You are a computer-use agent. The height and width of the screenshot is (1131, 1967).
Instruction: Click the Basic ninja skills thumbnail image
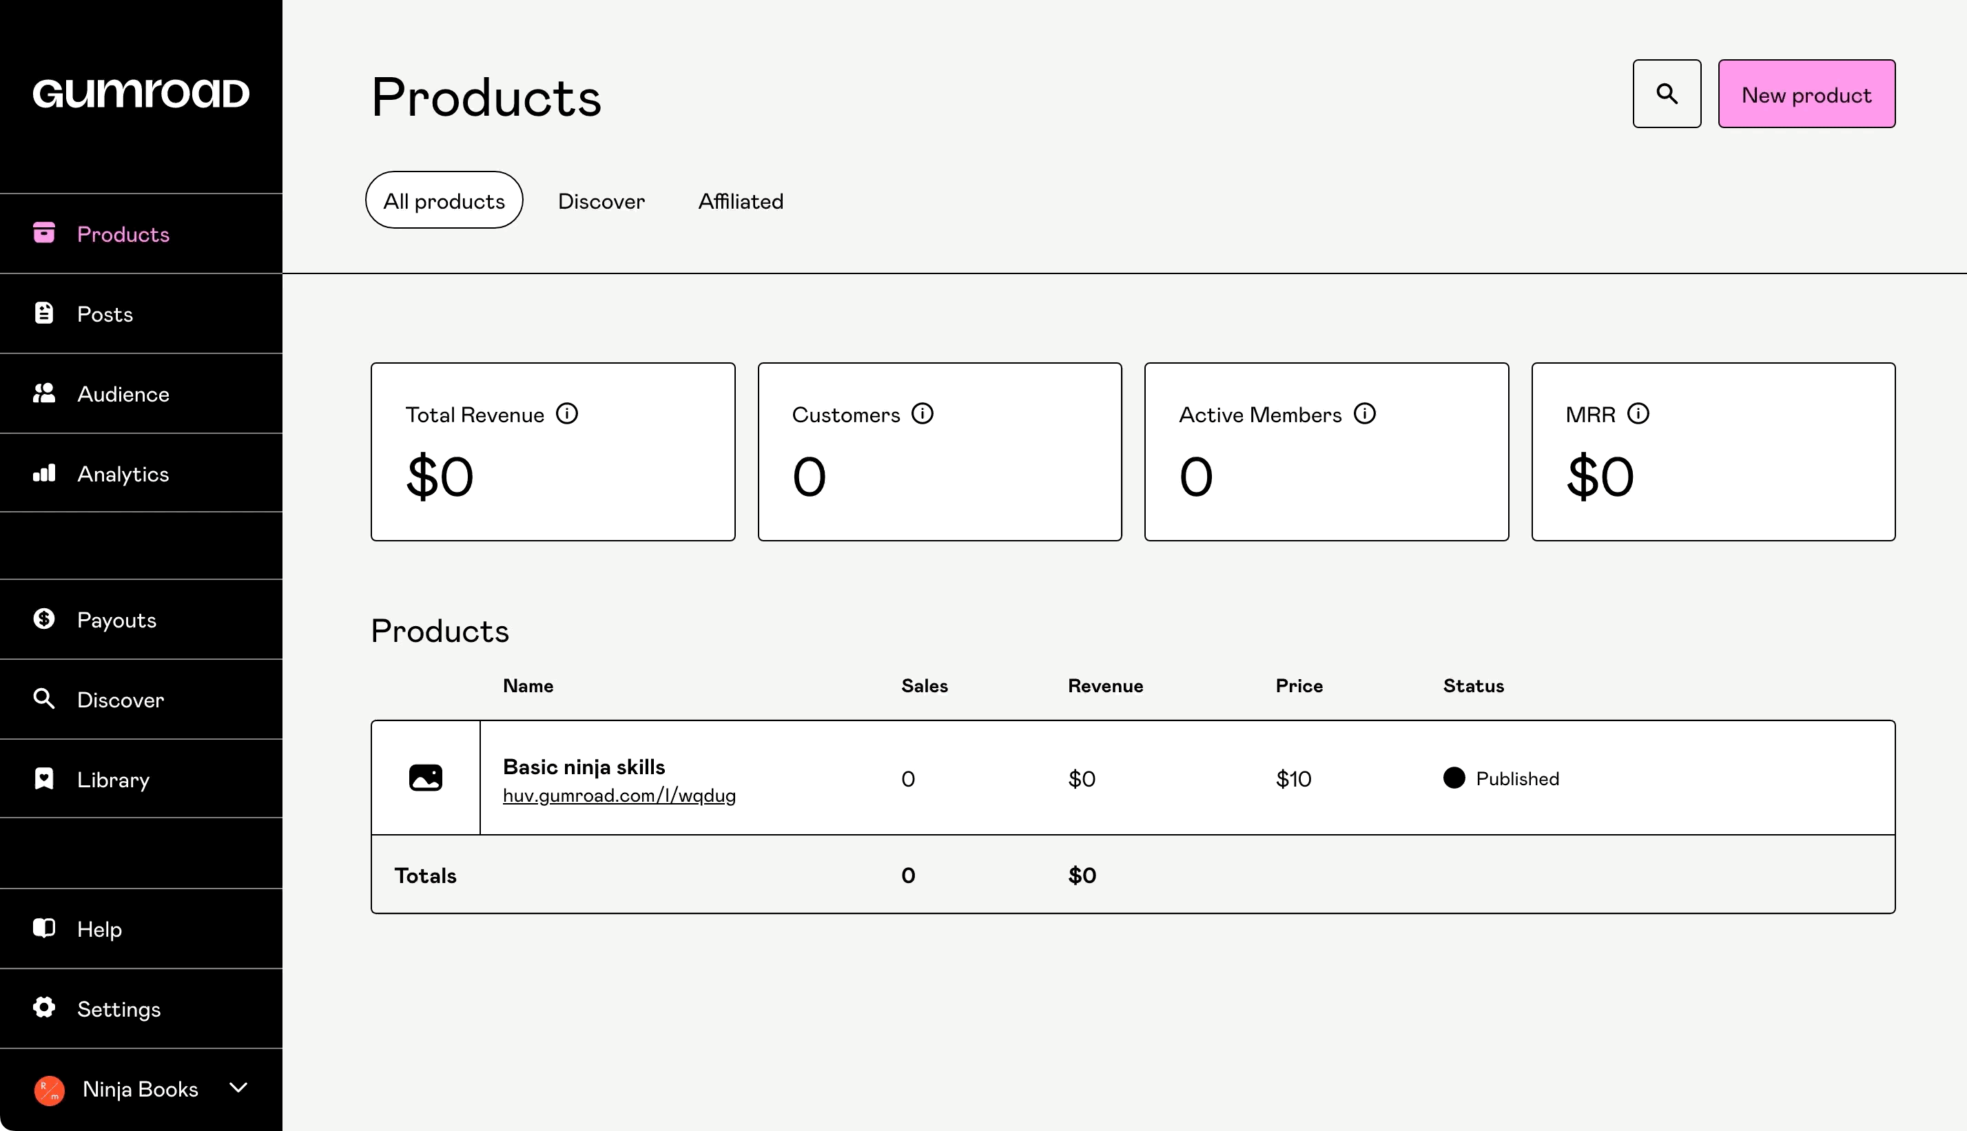[426, 778]
